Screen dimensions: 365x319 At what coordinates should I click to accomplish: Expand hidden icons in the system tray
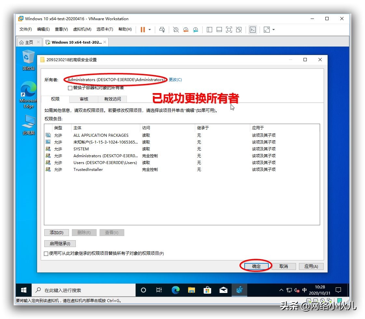[x=281, y=290]
